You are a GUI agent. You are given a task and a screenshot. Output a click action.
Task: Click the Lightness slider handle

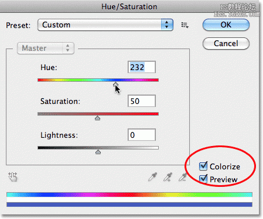(98, 152)
